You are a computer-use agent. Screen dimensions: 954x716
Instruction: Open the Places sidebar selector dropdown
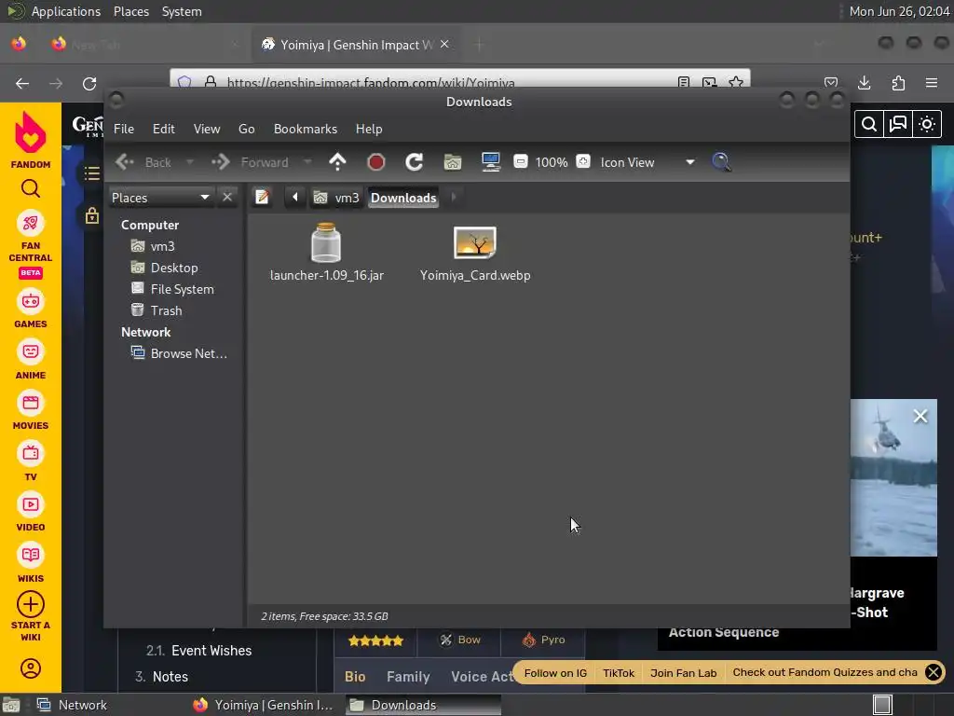(x=160, y=198)
